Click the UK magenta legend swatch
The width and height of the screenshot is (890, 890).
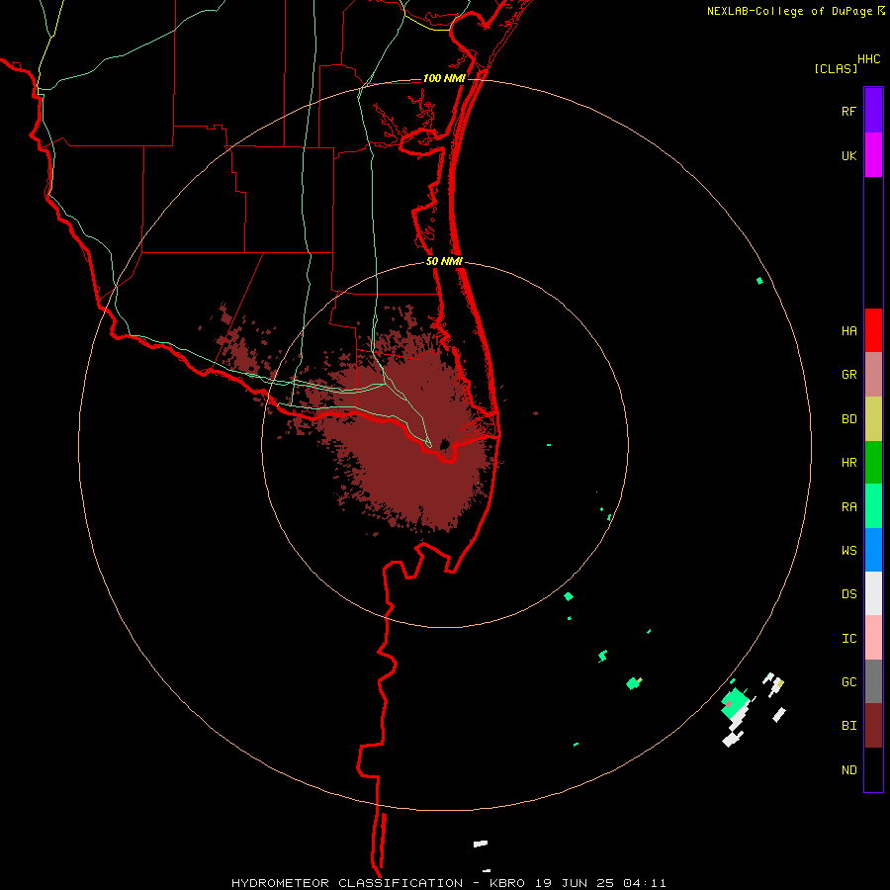(873, 155)
